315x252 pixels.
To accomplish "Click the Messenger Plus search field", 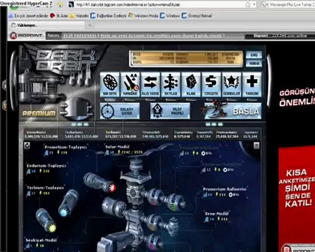I will point(292,5).
